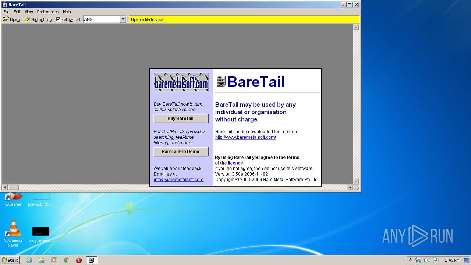Viewport: 471px width, 265px height.
Task: Follow the www.baremetalsoft.com link
Action: (245, 137)
